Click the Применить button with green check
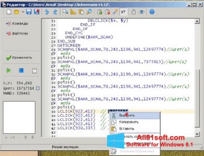 (x=19, y=58)
